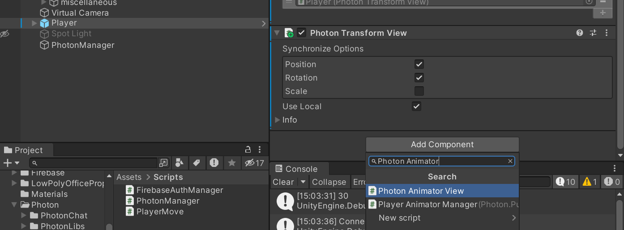This screenshot has width=624, height=230.
Task: Open the search-in-window Project button
Action: [164, 163]
